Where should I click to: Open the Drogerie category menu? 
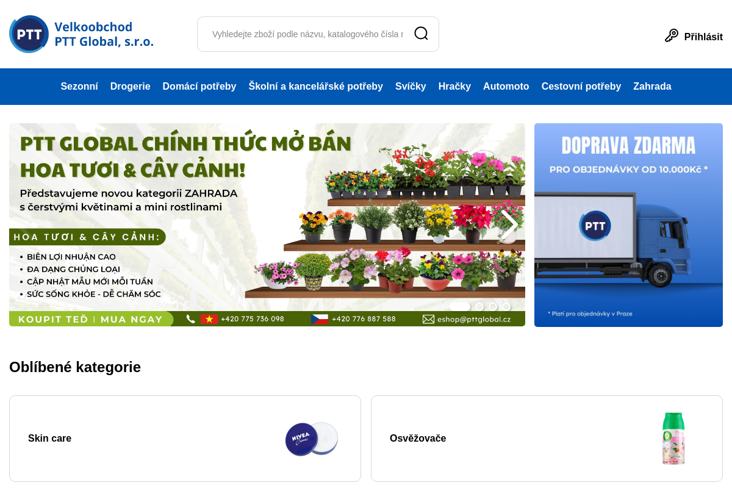[x=130, y=86]
